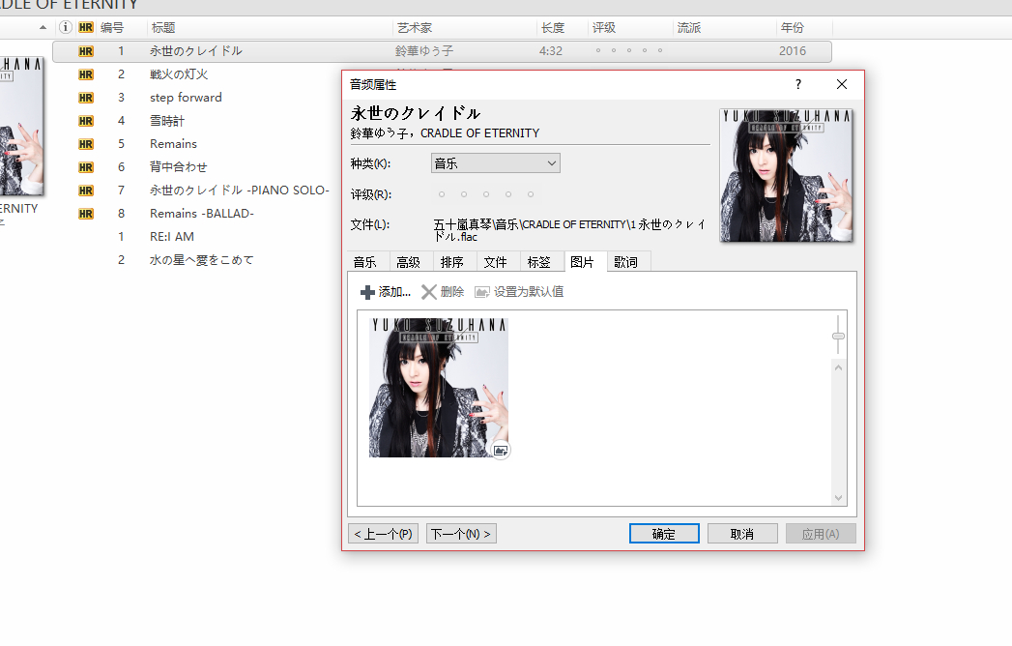Image resolution: width=1012 pixels, height=646 pixels.
Task: Click the 确定 button
Action: click(664, 534)
